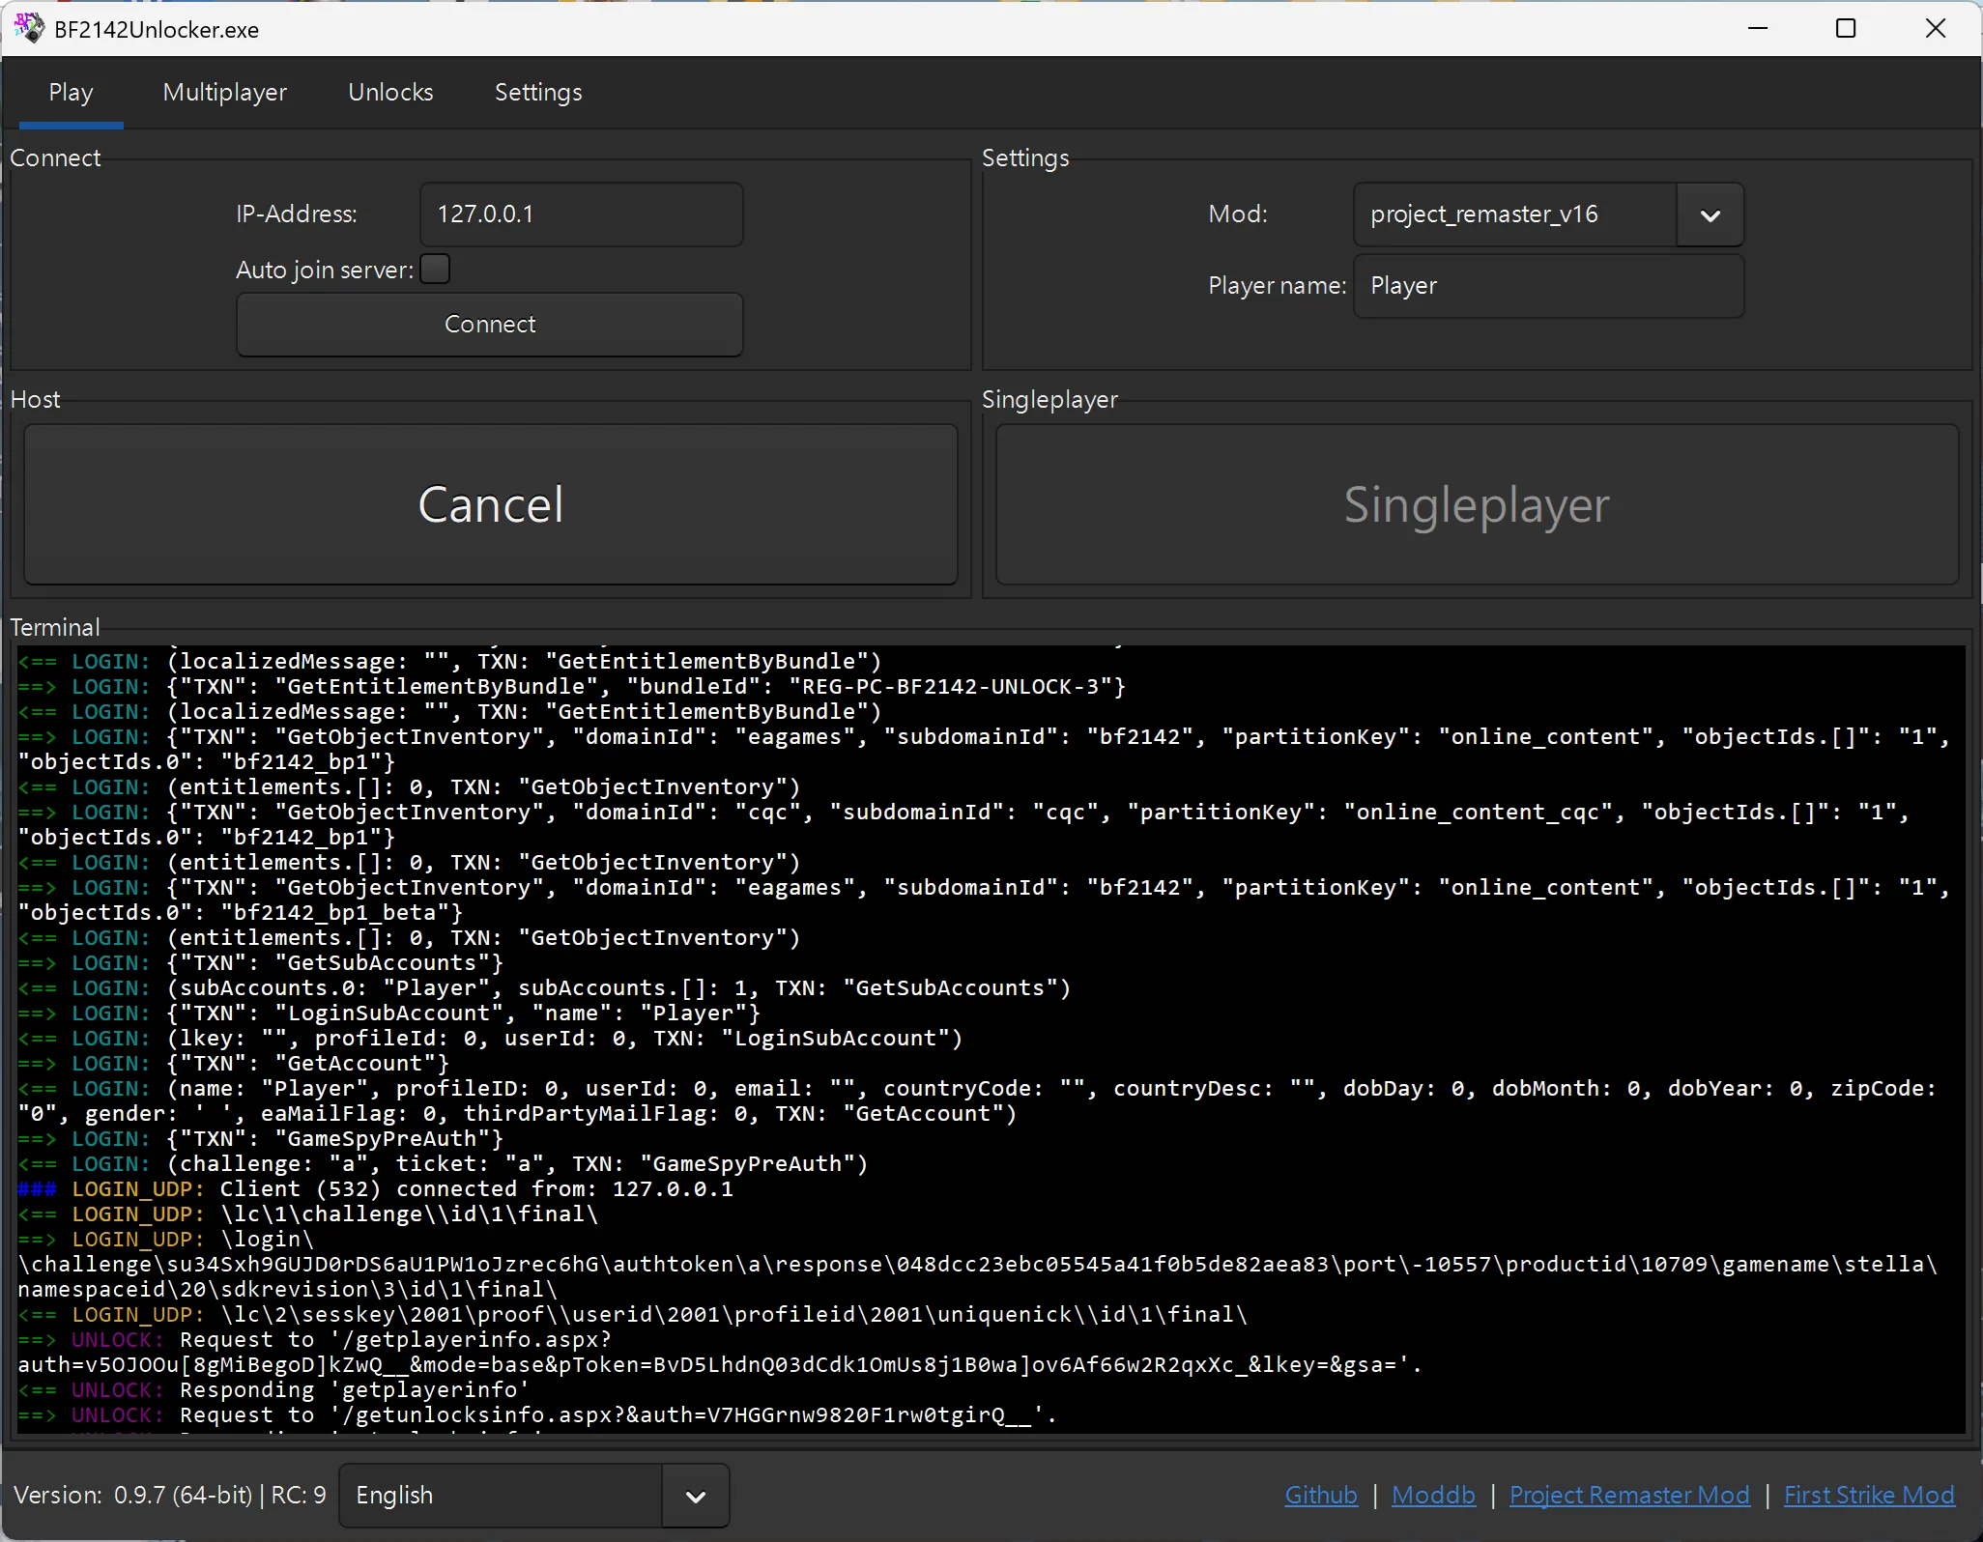Image resolution: width=1983 pixels, height=1542 pixels.
Task: Open the English language dropdown
Action: coord(533,1496)
